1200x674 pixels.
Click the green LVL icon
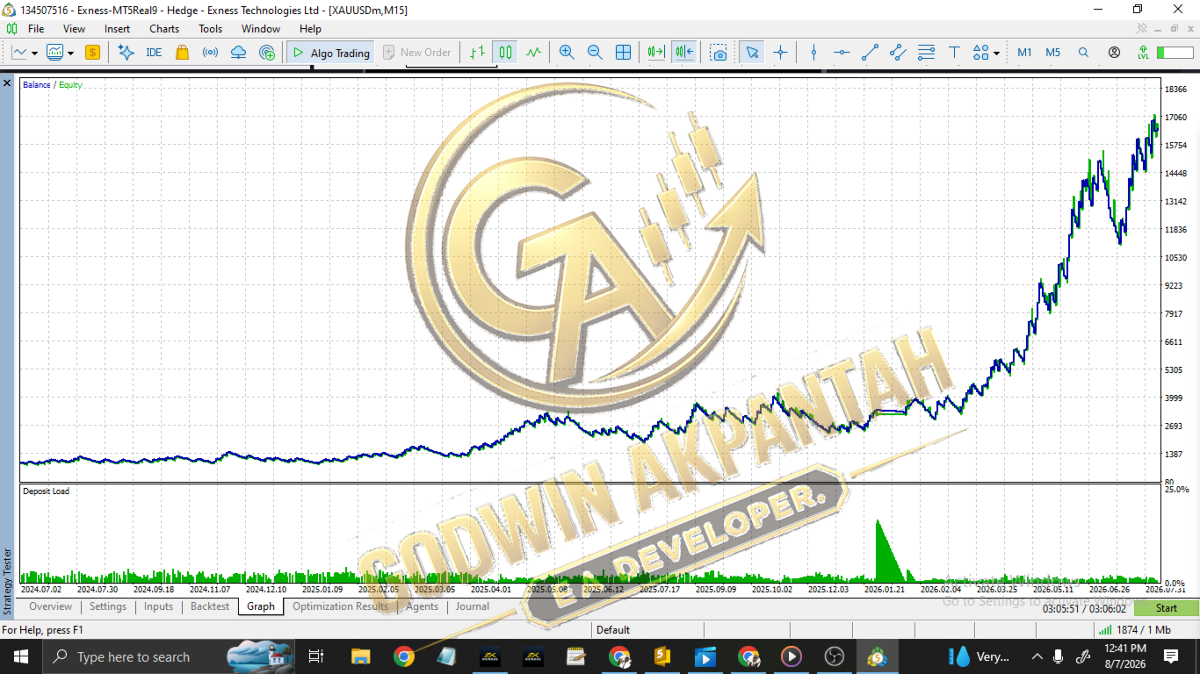pyautogui.click(x=1143, y=53)
